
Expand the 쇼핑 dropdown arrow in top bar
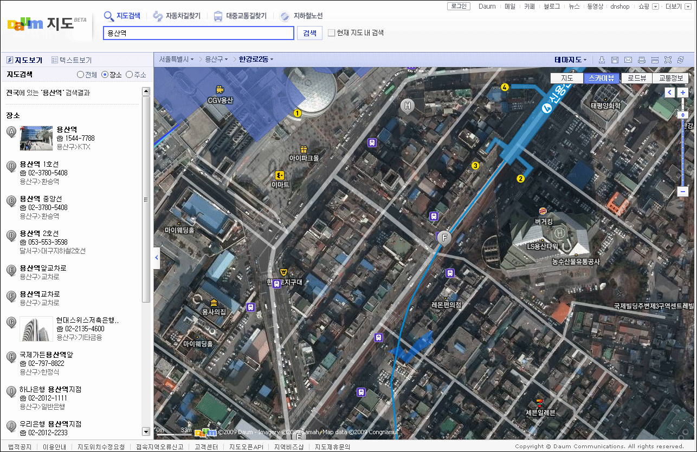click(x=655, y=6)
